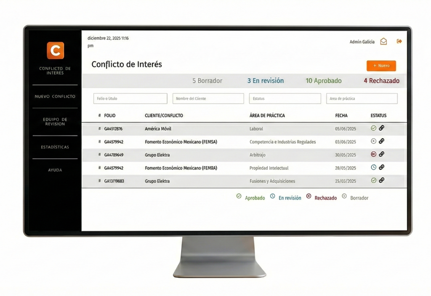Filter by 4 Rechazado counter
Viewport: 431px width, 296px height.
pyautogui.click(x=381, y=81)
